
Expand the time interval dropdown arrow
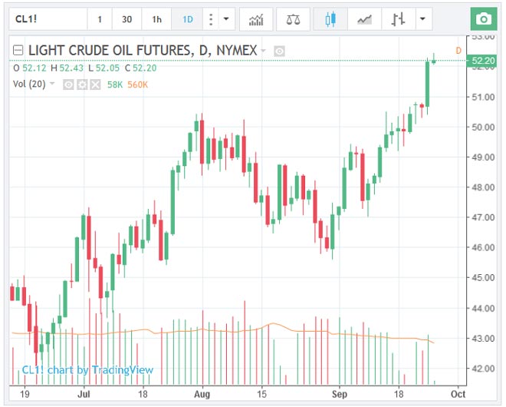[225, 18]
